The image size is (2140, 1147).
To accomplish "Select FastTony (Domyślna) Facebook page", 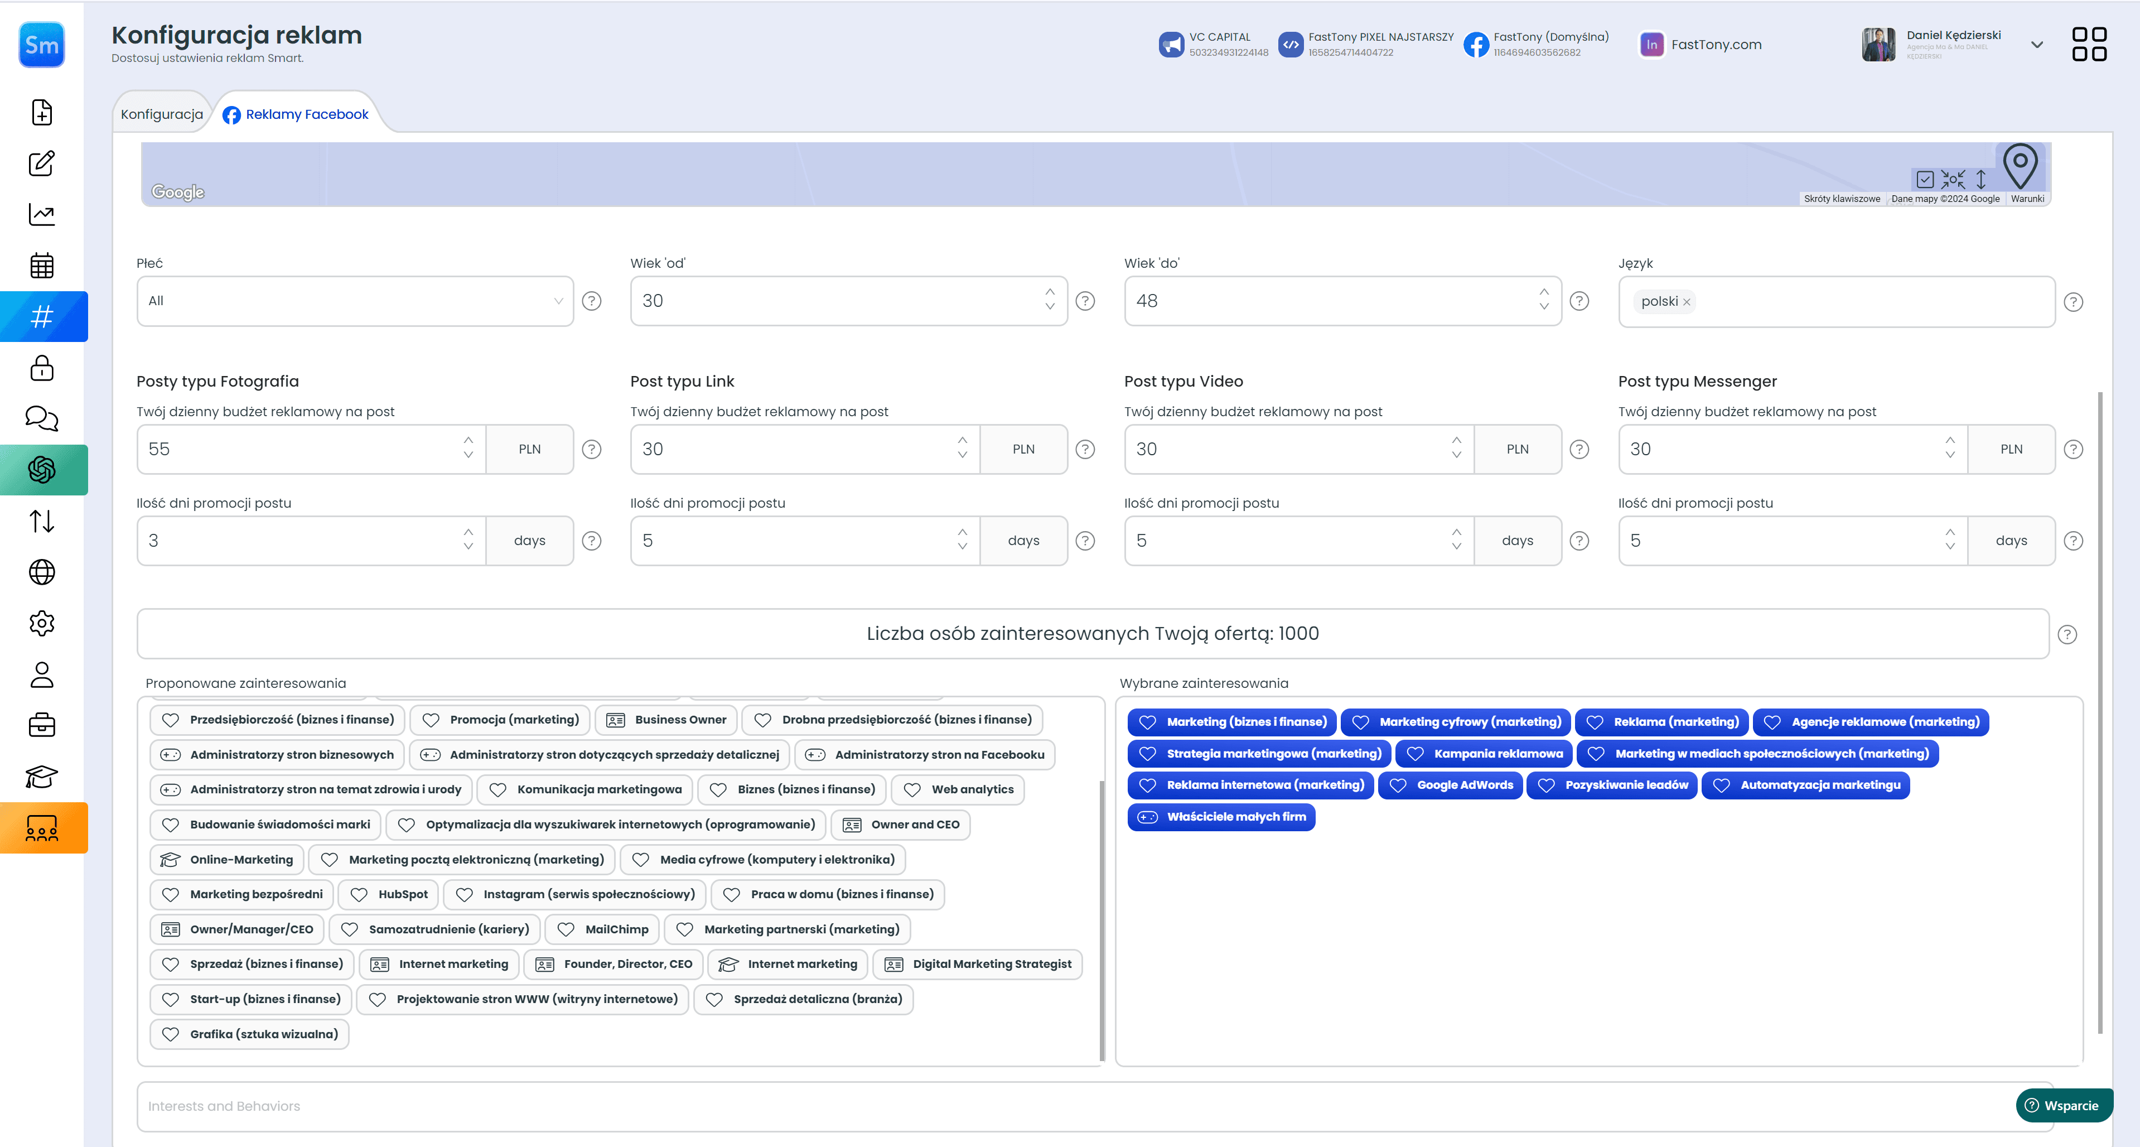I will (1537, 45).
